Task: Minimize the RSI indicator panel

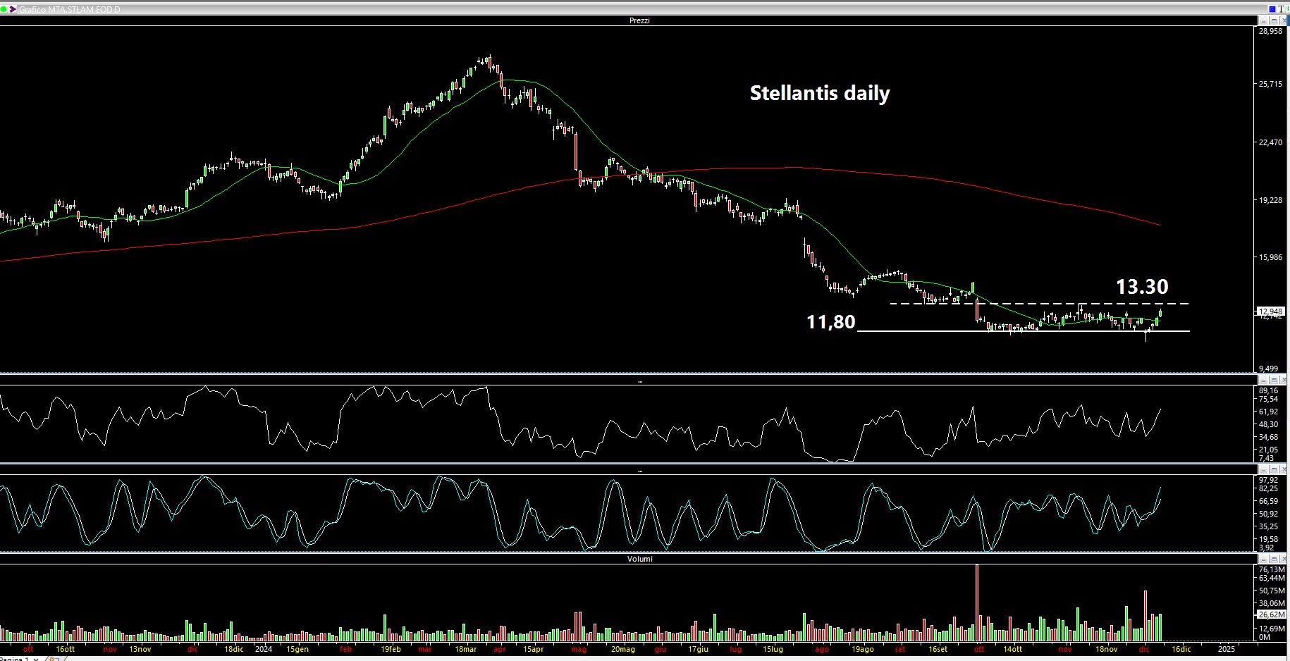Action: click(x=1263, y=380)
